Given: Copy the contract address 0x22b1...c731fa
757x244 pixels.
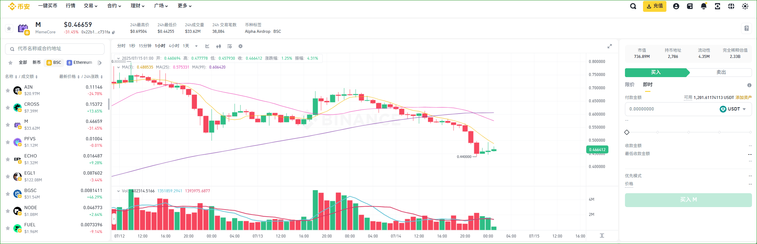Looking at the screenshot, I should tap(113, 32).
